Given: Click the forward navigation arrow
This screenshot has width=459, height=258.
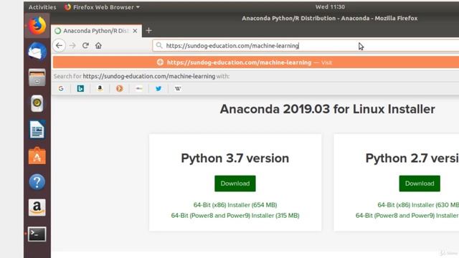Looking at the screenshot, I should (x=72, y=46).
